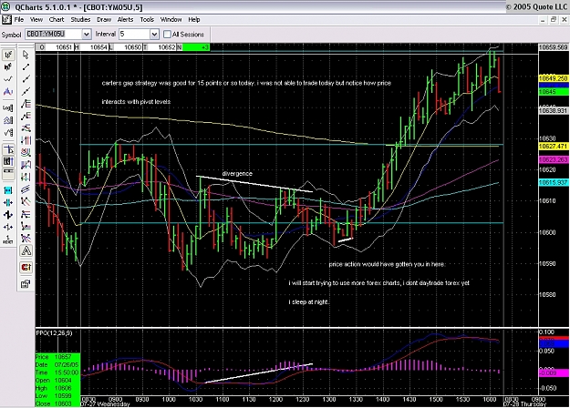Toggle the All Sessions checkbox
The width and height of the screenshot is (570, 408).
[167, 34]
